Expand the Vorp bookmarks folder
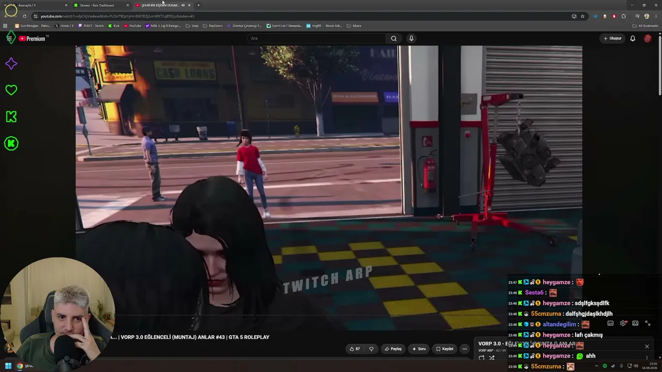Screen dimensions: 662x372 point(192,26)
